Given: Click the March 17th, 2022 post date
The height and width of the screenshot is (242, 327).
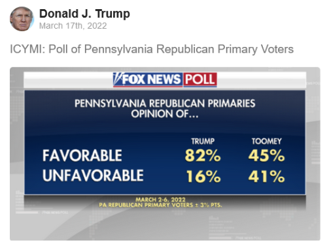Looking at the screenshot, I should [x=73, y=25].
